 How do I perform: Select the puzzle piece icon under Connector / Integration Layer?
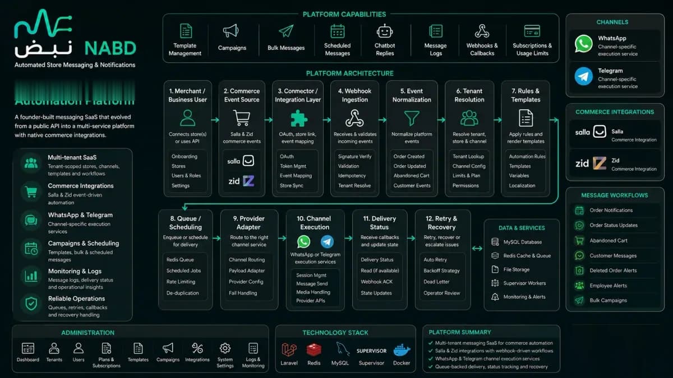(298, 118)
